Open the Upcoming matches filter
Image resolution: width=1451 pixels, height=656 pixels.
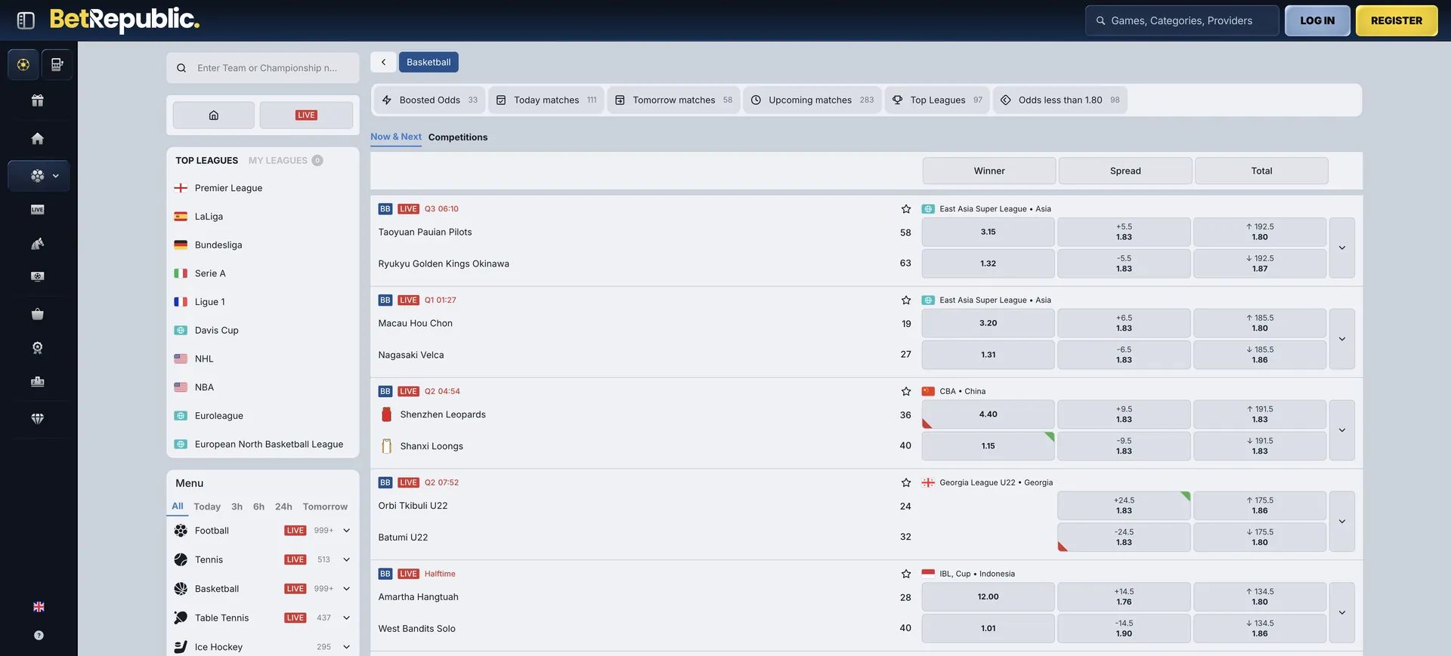[812, 100]
